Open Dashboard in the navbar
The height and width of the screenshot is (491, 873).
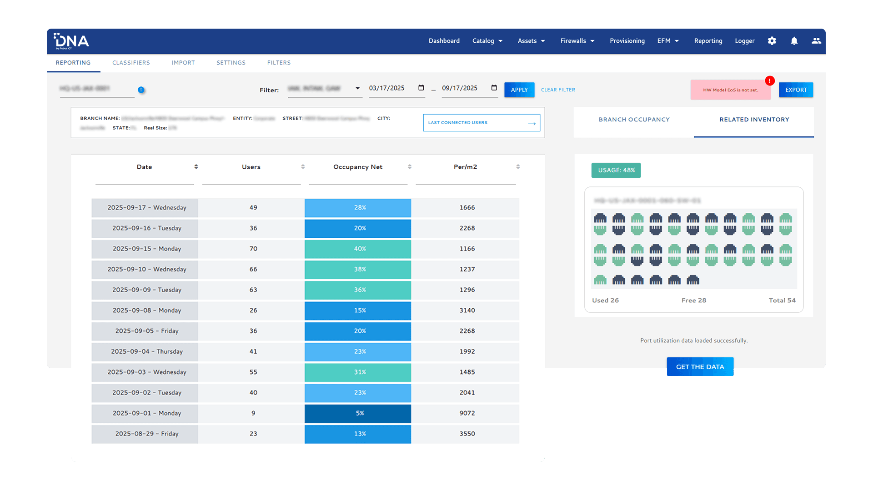[x=444, y=41]
